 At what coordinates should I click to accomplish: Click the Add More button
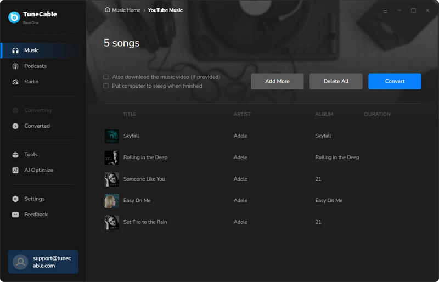(x=277, y=81)
